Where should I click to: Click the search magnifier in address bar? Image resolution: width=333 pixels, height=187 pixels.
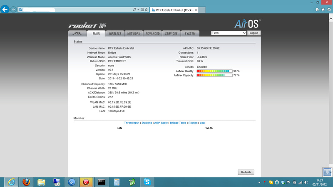(x=134, y=10)
